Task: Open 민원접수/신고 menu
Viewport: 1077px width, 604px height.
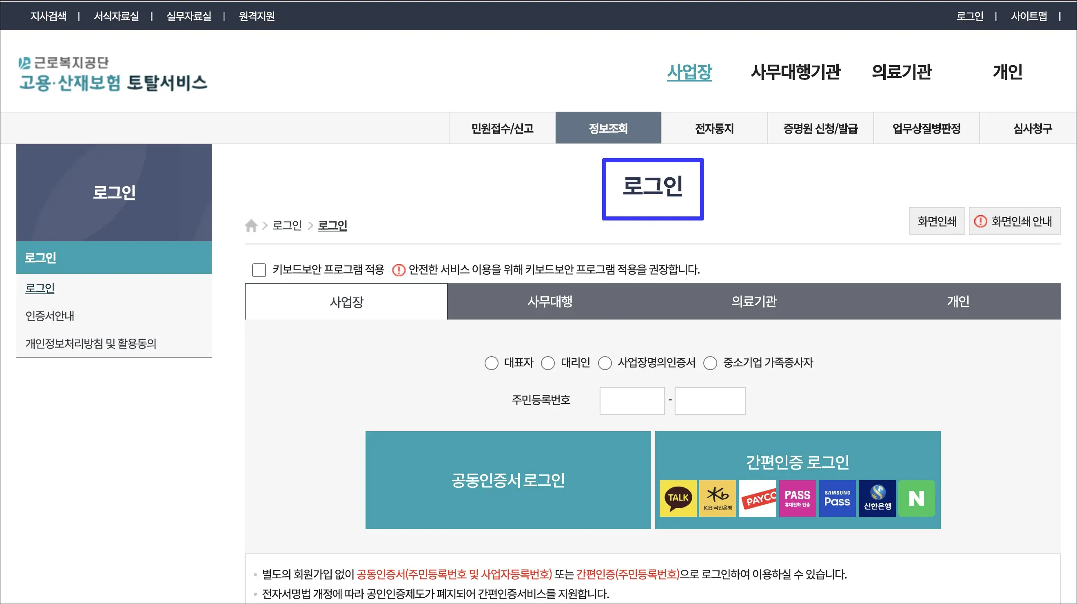Action: coord(502,128)
